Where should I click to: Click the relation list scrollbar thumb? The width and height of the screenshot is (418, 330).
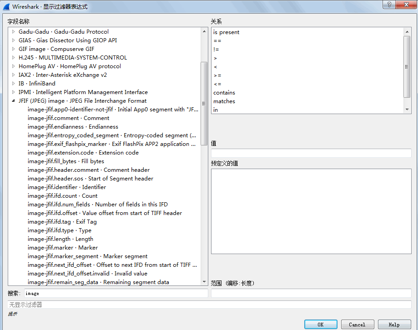pos(407,67)
